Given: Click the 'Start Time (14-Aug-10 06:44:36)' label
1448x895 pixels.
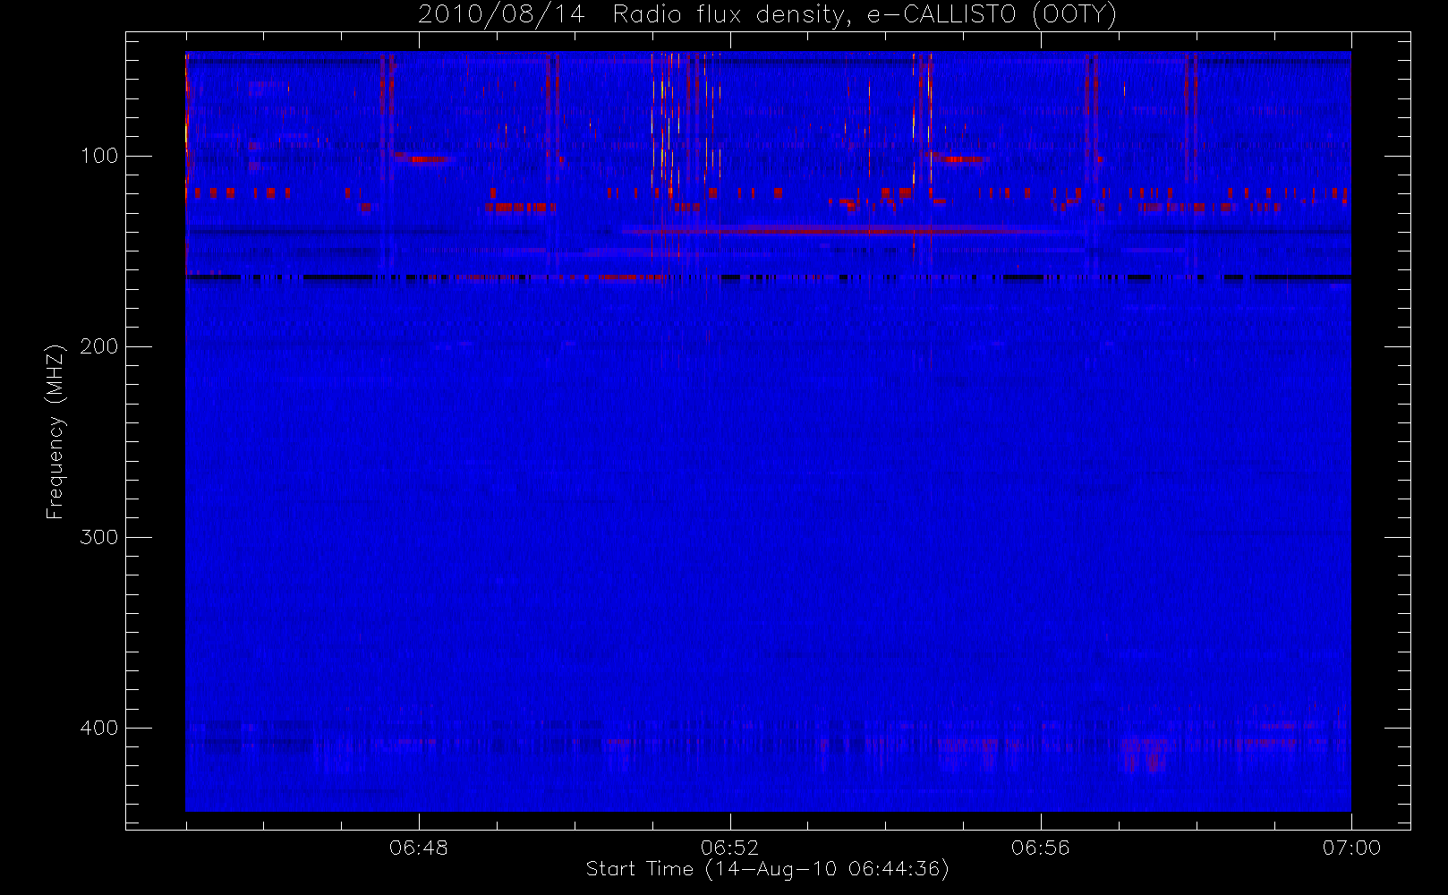Looking at the screenshot, I should tap(767, 869).
